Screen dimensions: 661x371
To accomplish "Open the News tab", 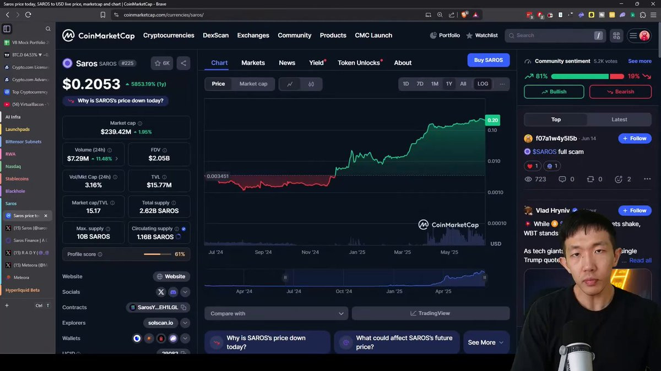I will tap(287, 63).
